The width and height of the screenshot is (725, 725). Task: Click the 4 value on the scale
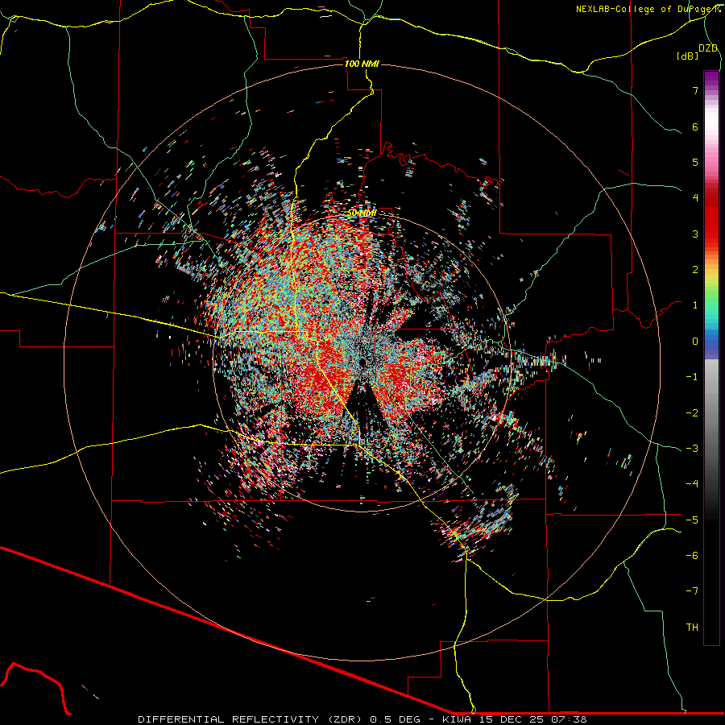tap(695, 198)
